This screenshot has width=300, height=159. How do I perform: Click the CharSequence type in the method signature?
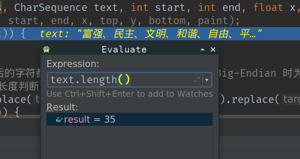click(x=51, y=7)
